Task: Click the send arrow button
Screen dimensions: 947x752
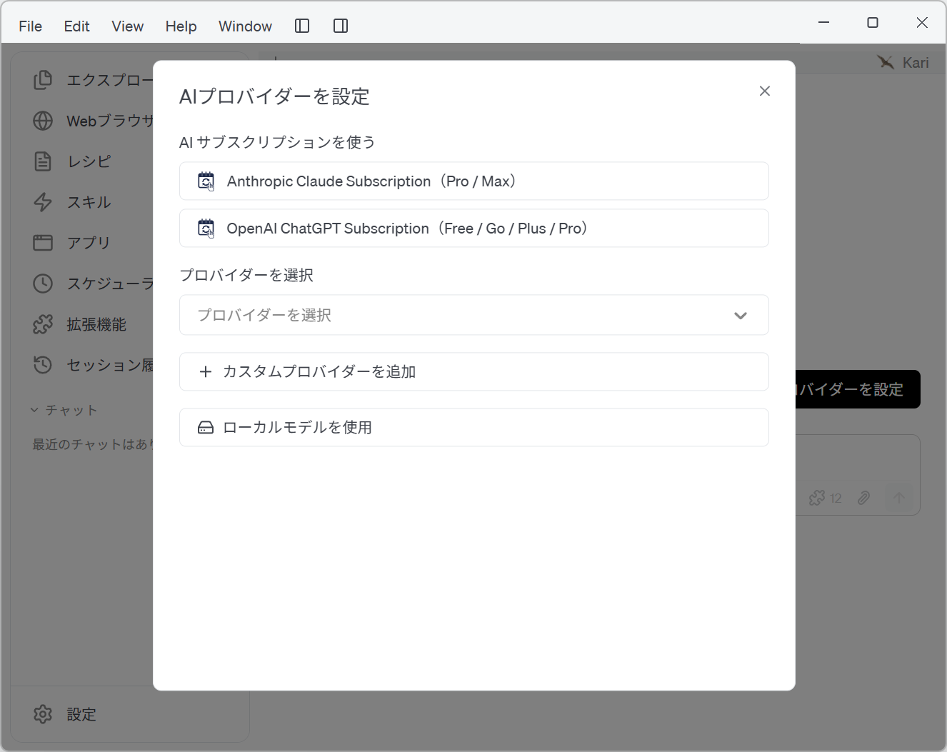Action: coord(899,498)
